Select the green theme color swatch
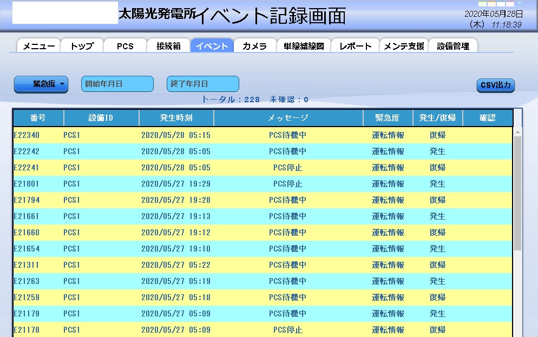Viewport: 538px width, 337px height. tap(483, 4)
